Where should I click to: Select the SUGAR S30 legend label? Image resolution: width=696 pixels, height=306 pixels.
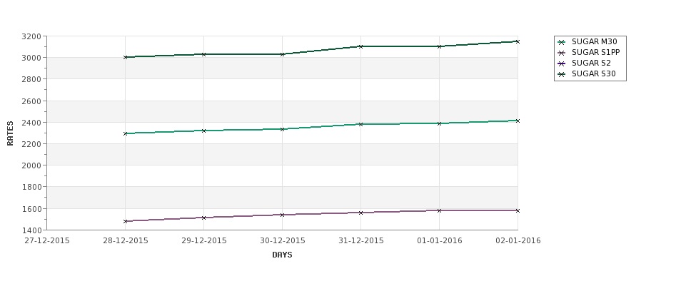594,73
